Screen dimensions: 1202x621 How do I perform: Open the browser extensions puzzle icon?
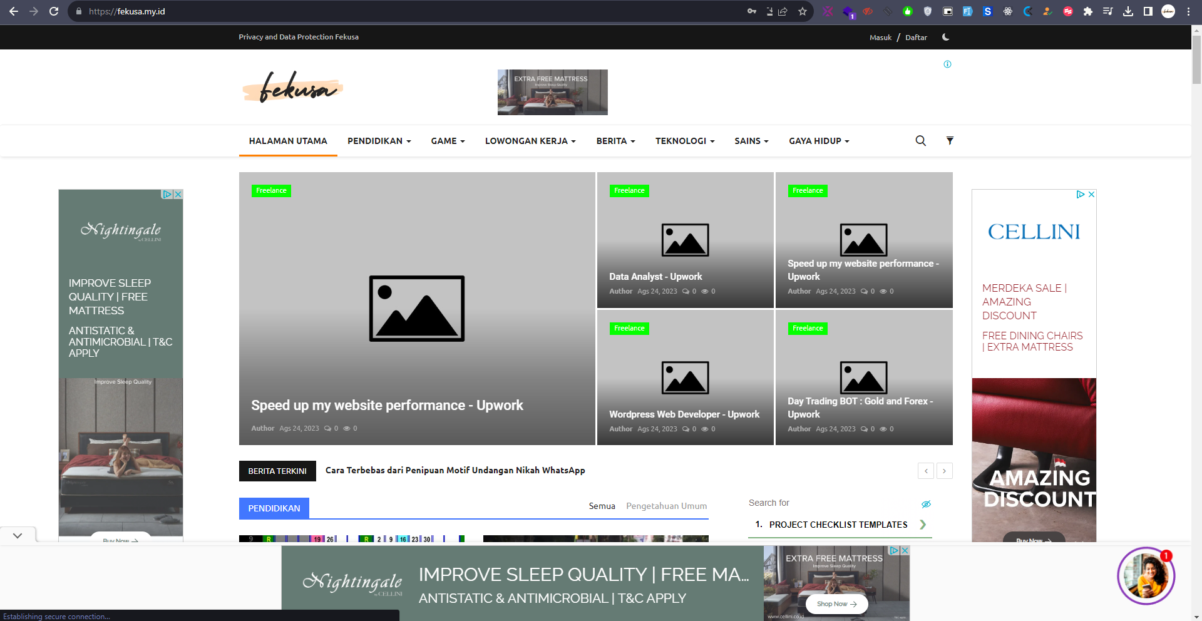click(x=1088, y=11)
